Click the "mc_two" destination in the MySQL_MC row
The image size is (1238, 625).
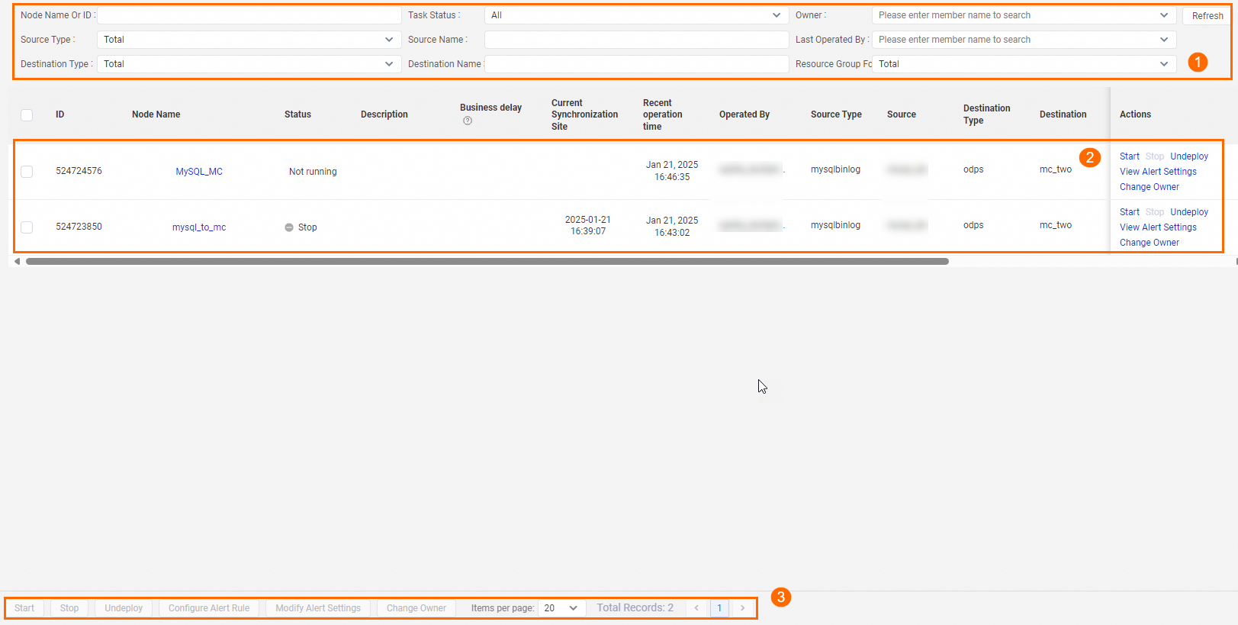1056,169
